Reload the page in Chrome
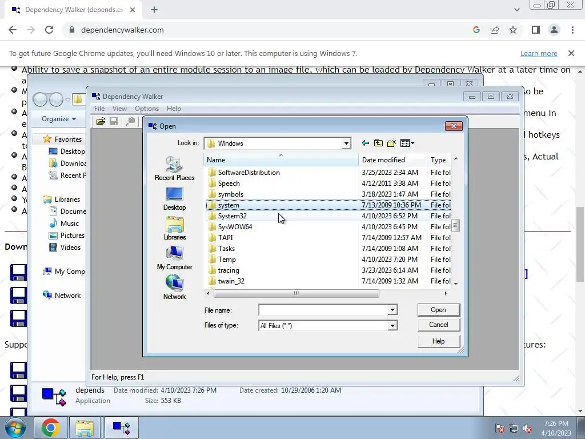This screenshot has height=439, width=585. coord(49,30)
